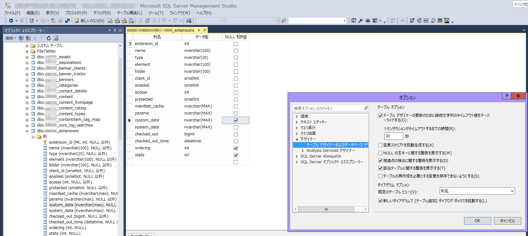Click the Save All toolbar icon
This screenshot has width=528, height=236.
click(x=67, y=21)
